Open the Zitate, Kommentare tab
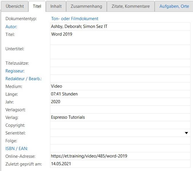This screenshot has width=193, height=171. click(131, 6)
